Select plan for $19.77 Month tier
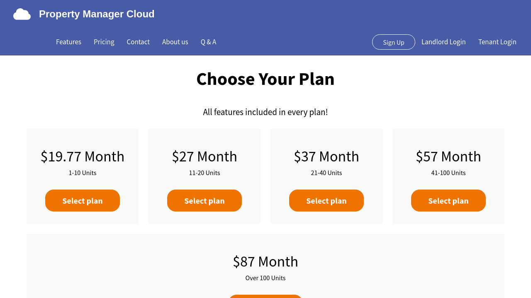Viewport: 531px width, 298px height. click(x=83, y=201)
